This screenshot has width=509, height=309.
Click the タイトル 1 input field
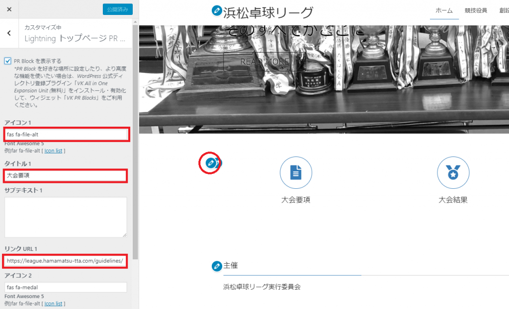click(66, 175)
